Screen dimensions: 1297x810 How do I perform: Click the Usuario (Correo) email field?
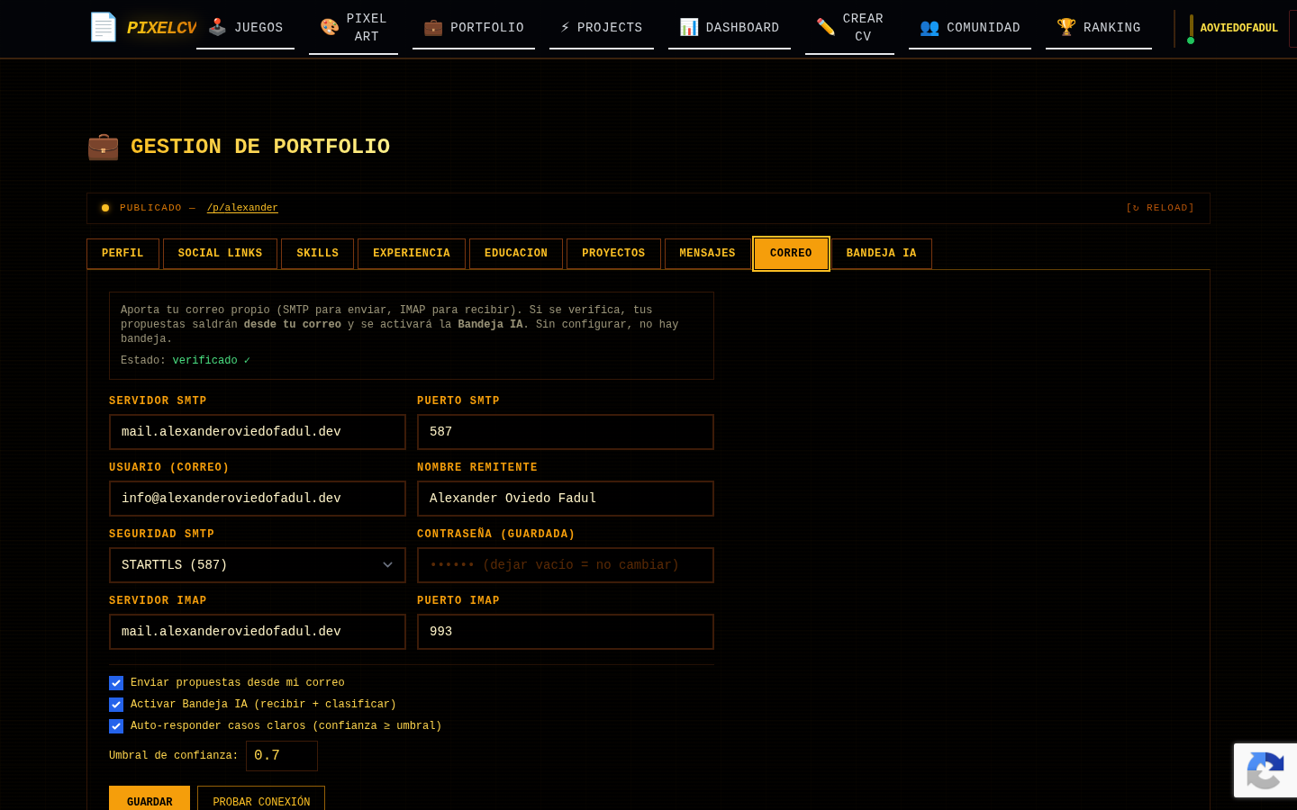[258, 499]
